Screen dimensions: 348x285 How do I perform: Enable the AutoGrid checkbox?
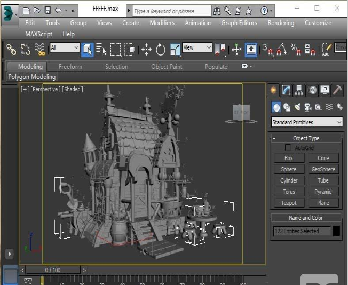tap(288, 148)
